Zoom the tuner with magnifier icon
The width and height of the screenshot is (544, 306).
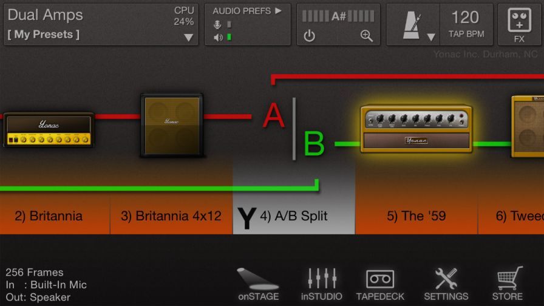367,36
